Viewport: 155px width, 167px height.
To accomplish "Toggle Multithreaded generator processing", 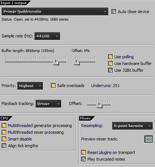I will click(x=4, y=126).
